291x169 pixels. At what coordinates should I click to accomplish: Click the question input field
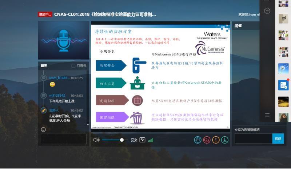253,138
